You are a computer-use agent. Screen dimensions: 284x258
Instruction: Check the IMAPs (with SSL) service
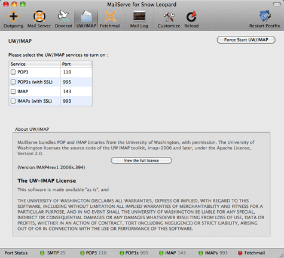pyautogui.click(x=13, y=101)
